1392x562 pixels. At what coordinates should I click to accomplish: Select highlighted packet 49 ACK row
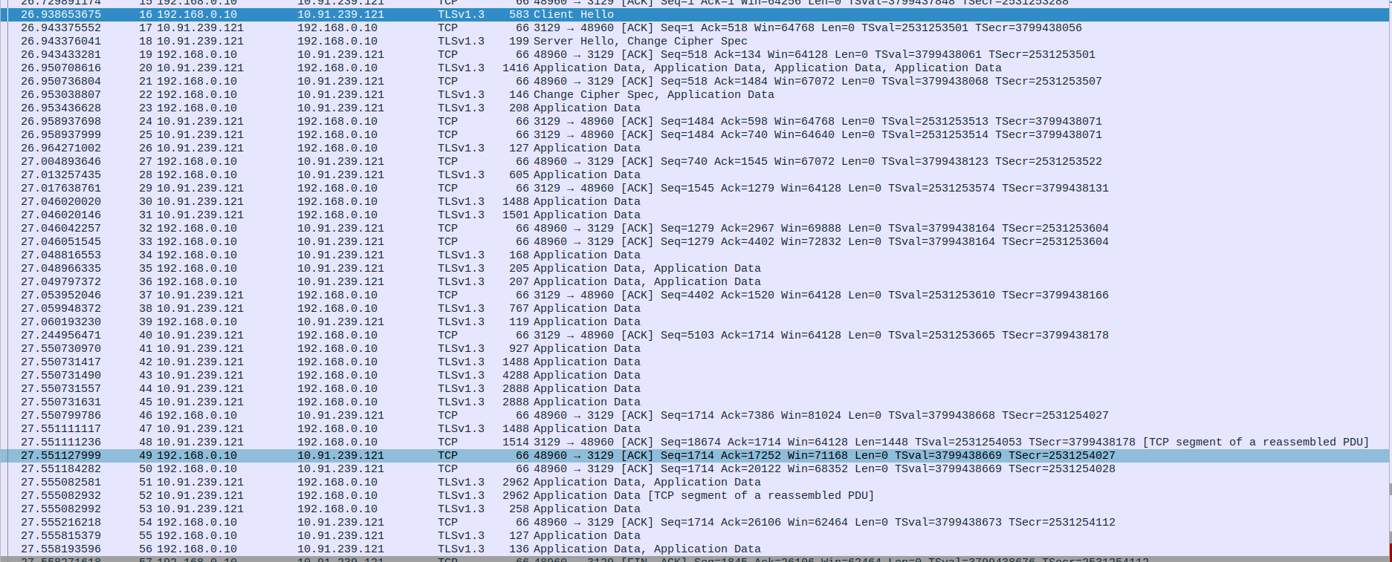[x=520, y=455]
